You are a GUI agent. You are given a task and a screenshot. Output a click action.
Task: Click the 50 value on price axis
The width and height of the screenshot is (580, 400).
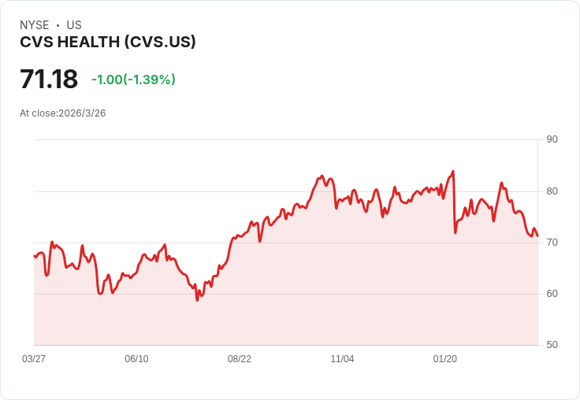pos(552,345)
